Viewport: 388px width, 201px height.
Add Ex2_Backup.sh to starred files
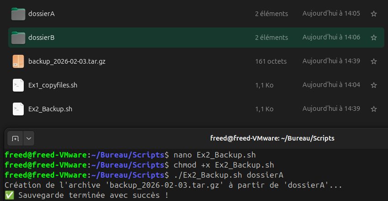click(373, 109)
